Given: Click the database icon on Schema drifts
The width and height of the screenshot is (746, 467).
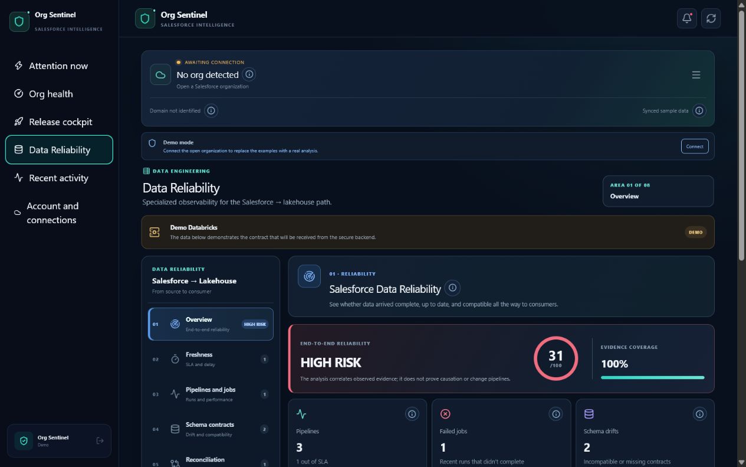Looking at the screenshot, I should tap(589, 414).
